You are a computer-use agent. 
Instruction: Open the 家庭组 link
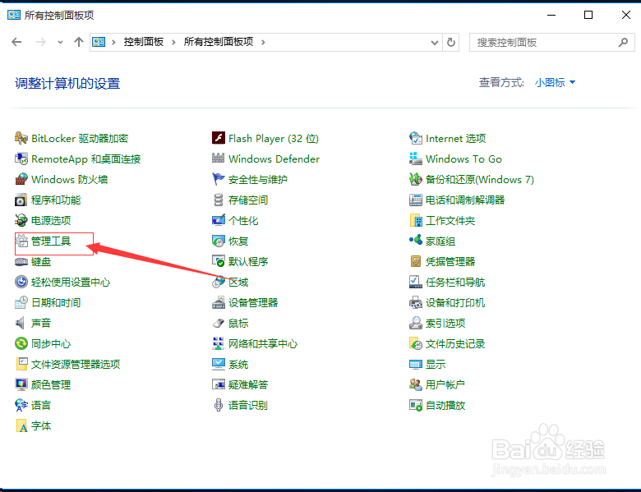440,241
